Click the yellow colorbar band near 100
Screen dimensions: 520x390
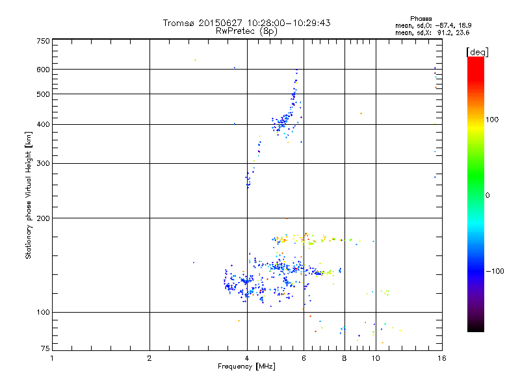coord(475,120)
